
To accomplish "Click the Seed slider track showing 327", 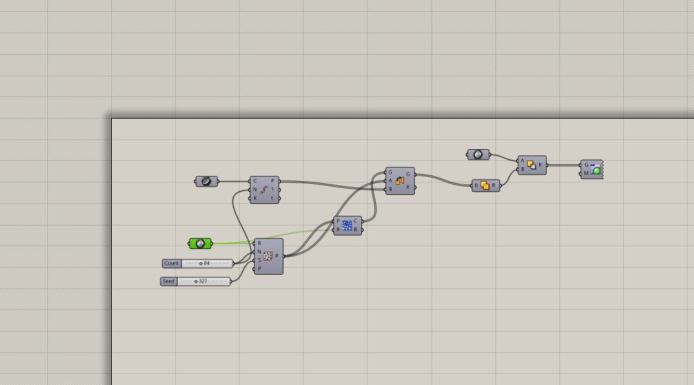I will [x=204, y=282].
